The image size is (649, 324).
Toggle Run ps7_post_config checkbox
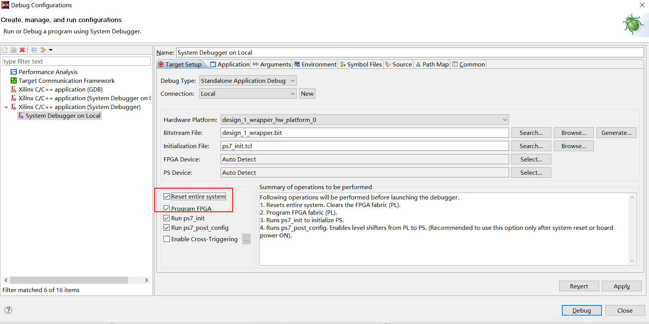pos(167,228)
